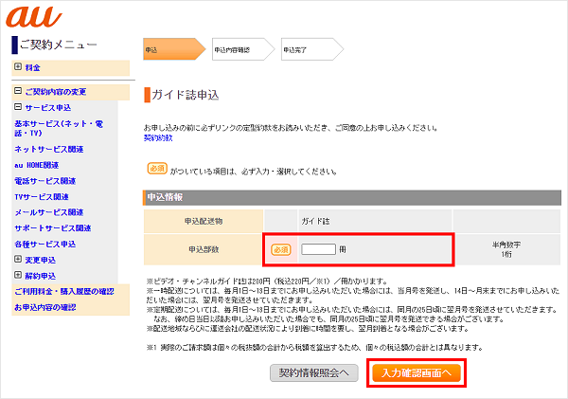Viewport: 568px width, 399px height.
Task: Open 基本サービス(ネット・電話・TV) link
Action: pos(61,129)
